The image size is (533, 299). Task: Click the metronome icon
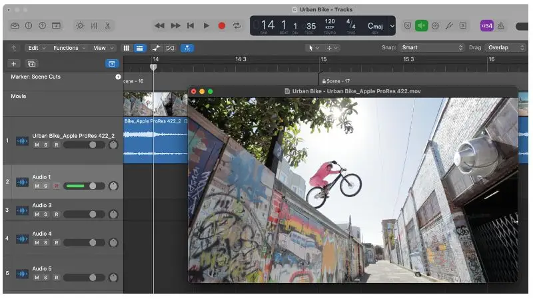pos(502,26)
